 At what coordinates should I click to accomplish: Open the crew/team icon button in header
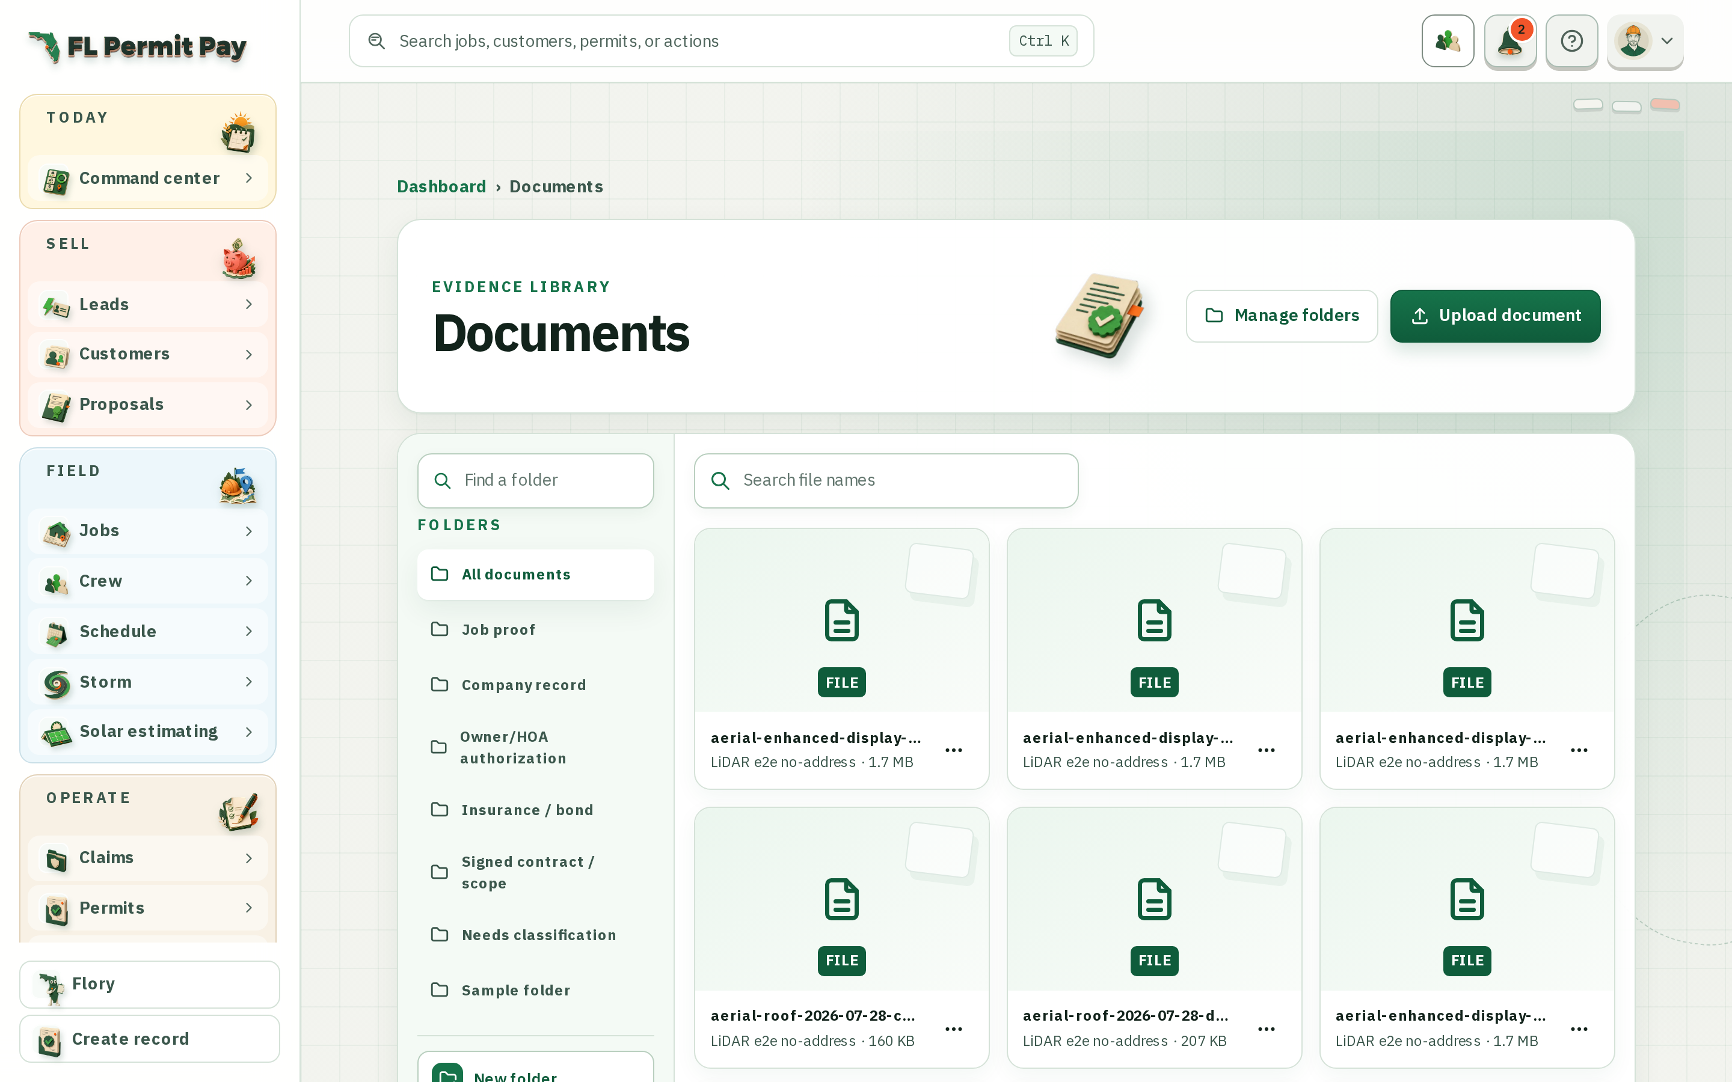point(1447,41)
